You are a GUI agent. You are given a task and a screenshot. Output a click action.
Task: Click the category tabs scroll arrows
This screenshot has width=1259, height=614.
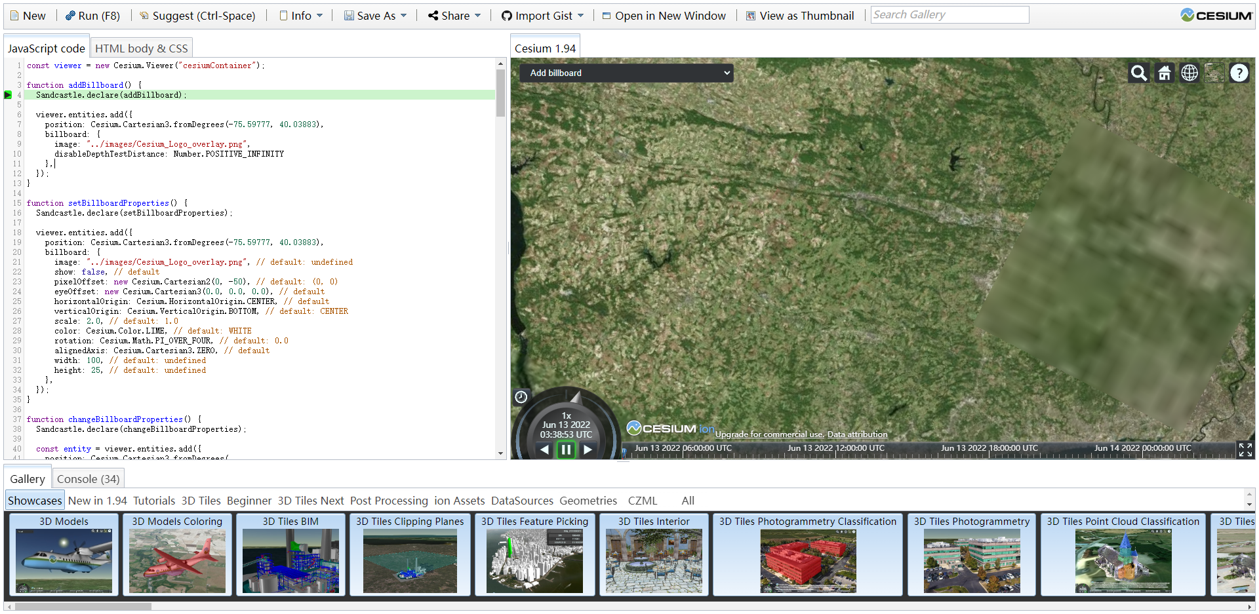coord(1250,500)
